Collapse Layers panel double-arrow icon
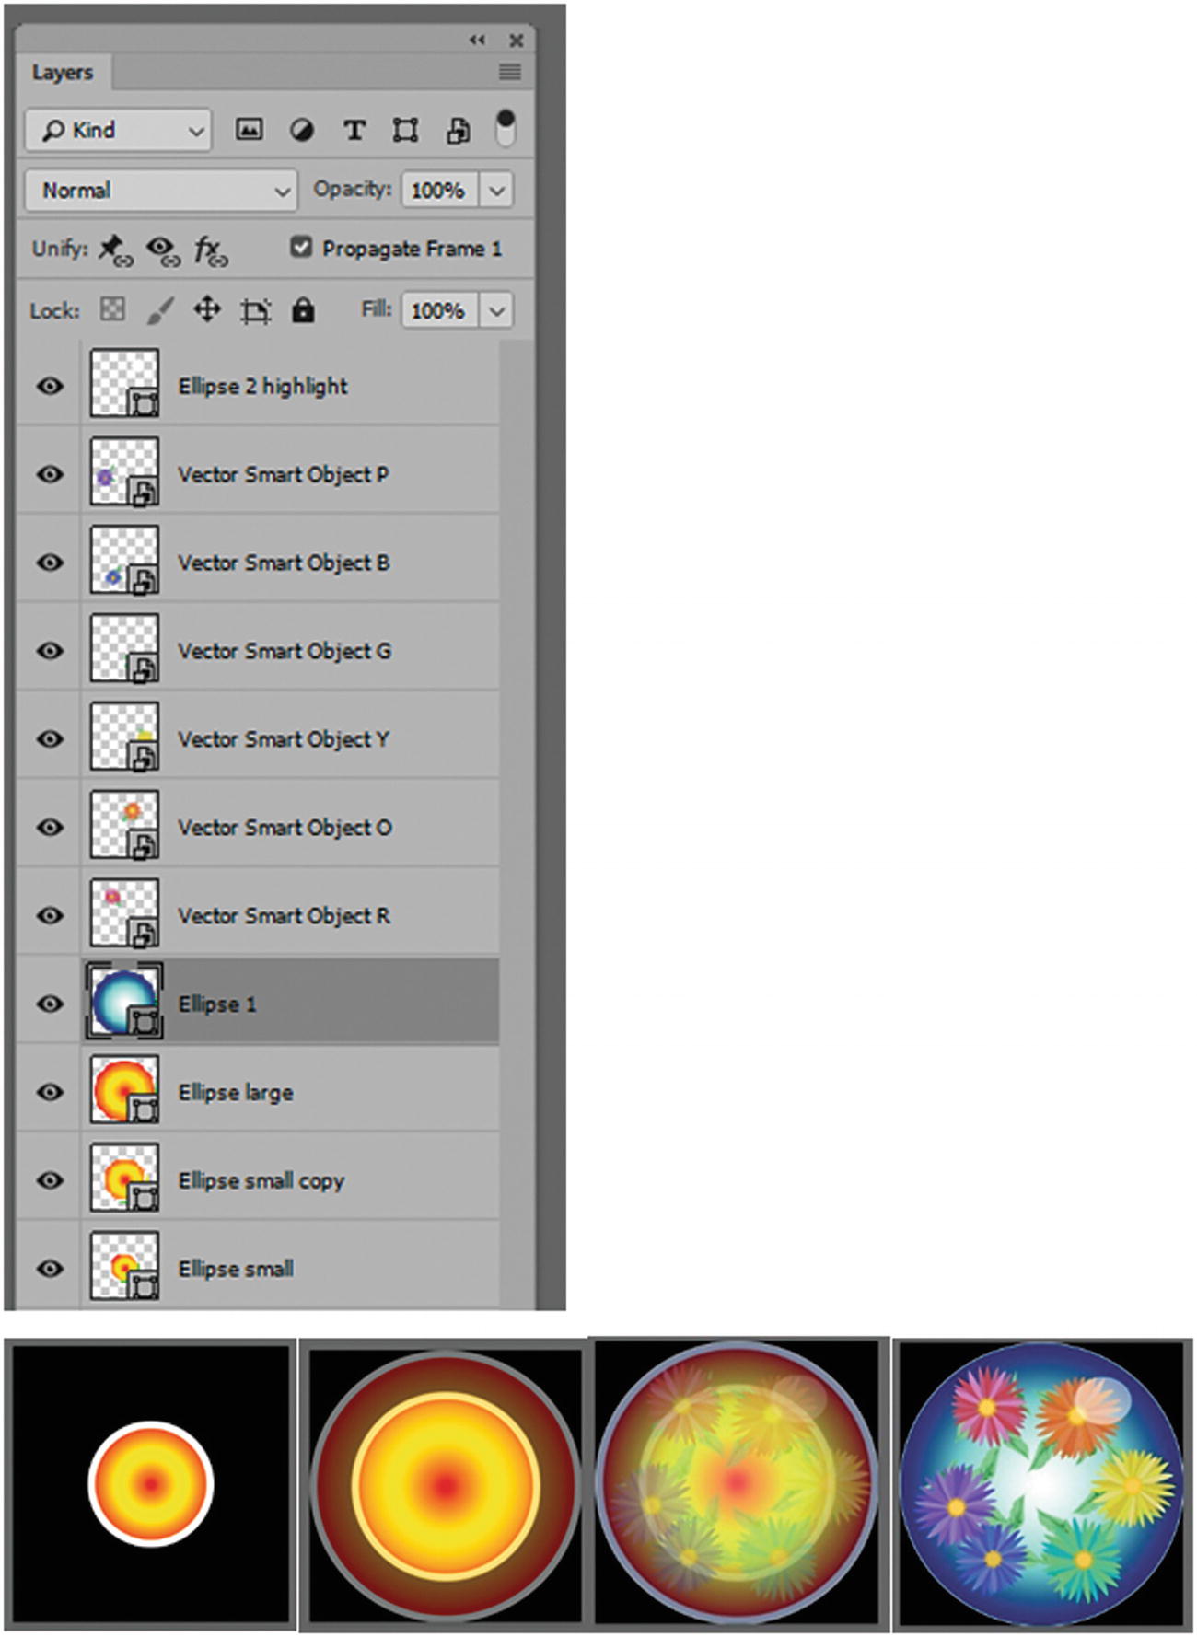 477,40
